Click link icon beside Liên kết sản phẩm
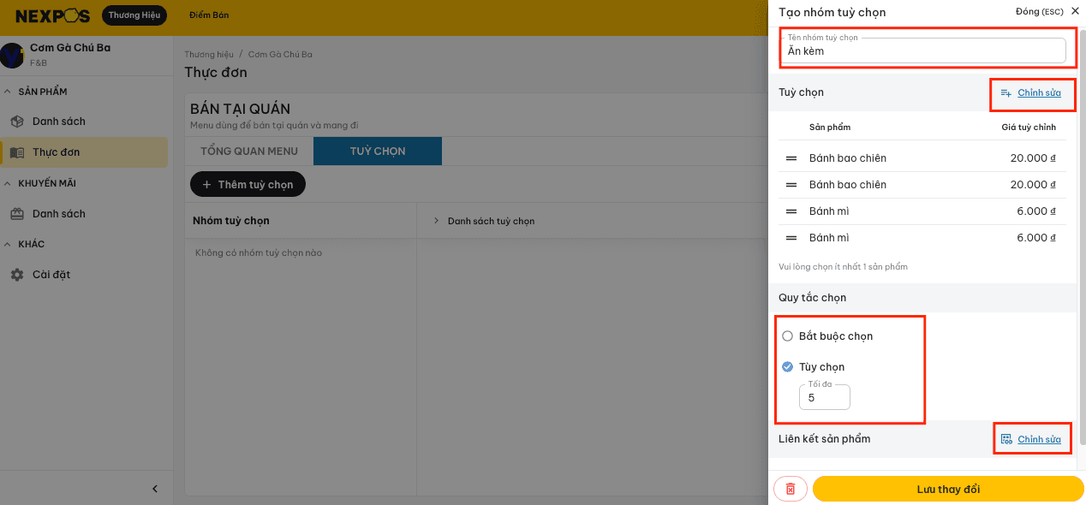The height and width of the screenshot is (505, 1086). click(x=1006, y=439)
